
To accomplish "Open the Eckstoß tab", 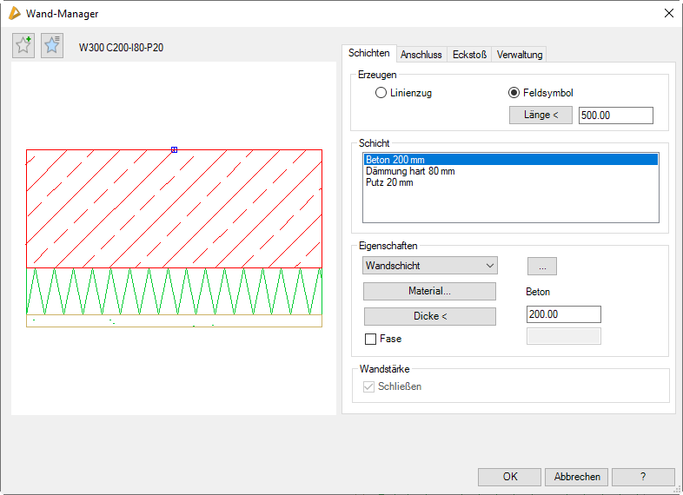I will [469, 55].
